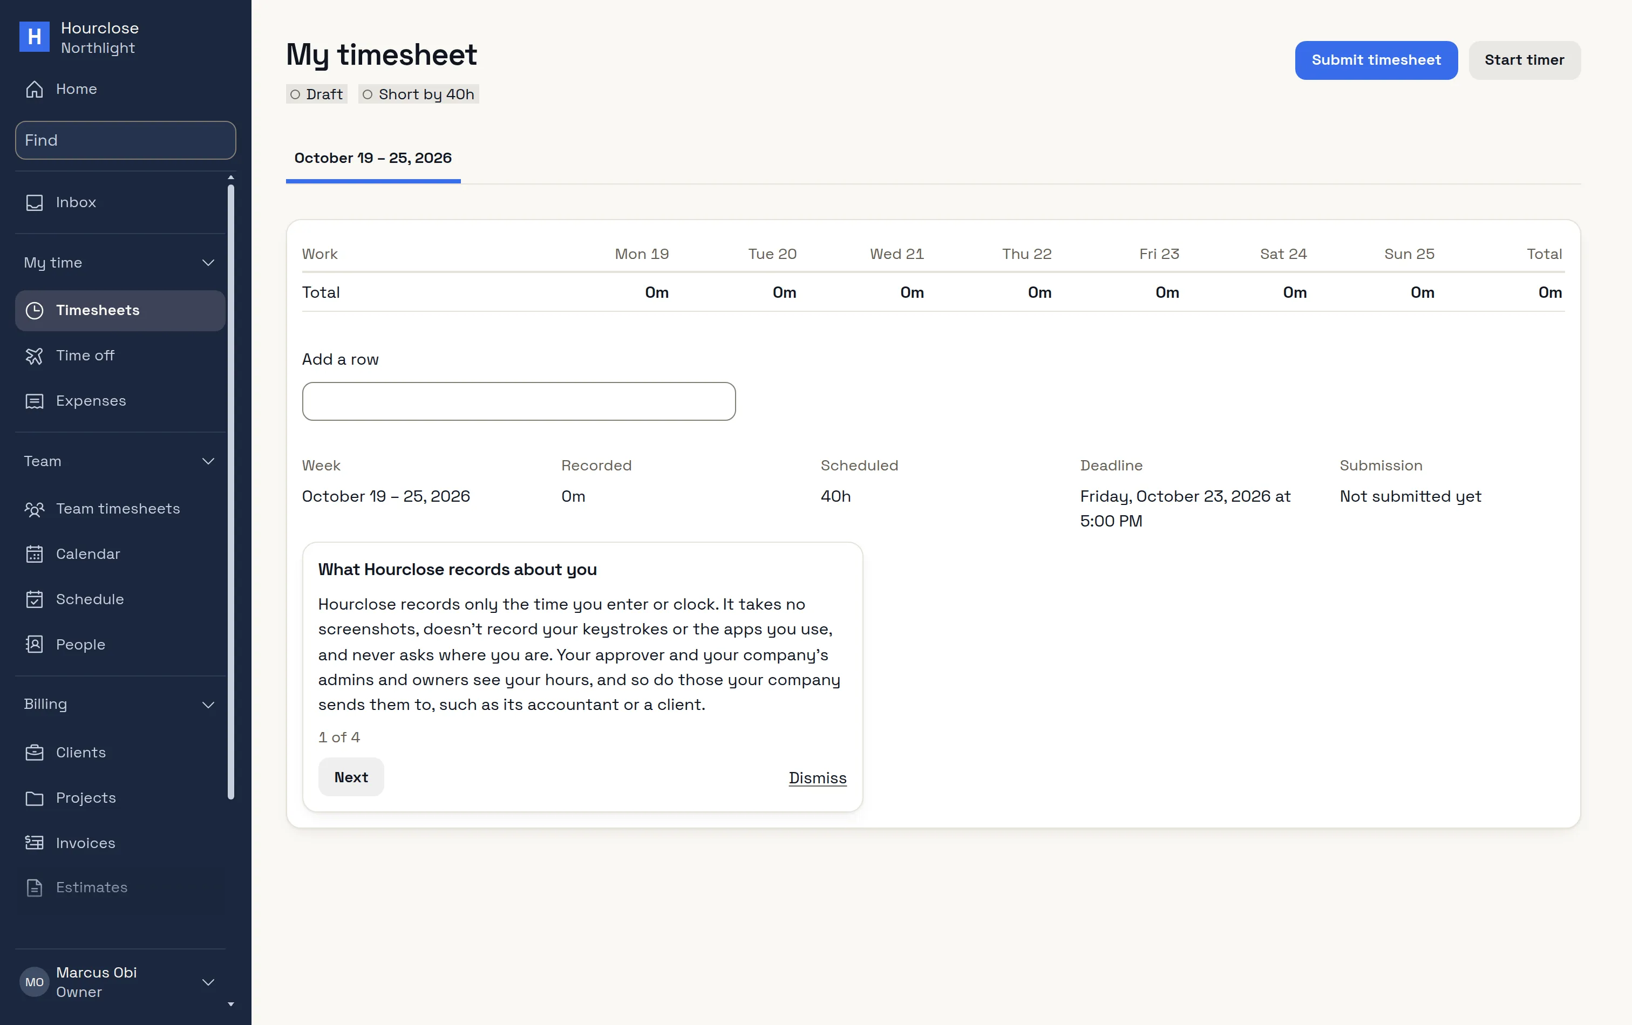Click the sidebar scrollbar thumb

click(x=230, y=492)
